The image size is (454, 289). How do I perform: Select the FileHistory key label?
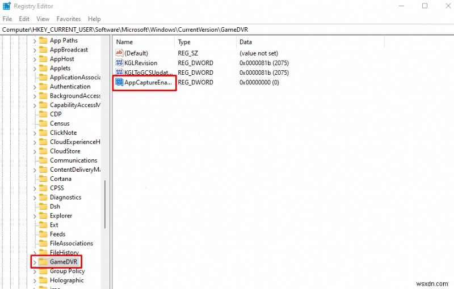point(64,252)
